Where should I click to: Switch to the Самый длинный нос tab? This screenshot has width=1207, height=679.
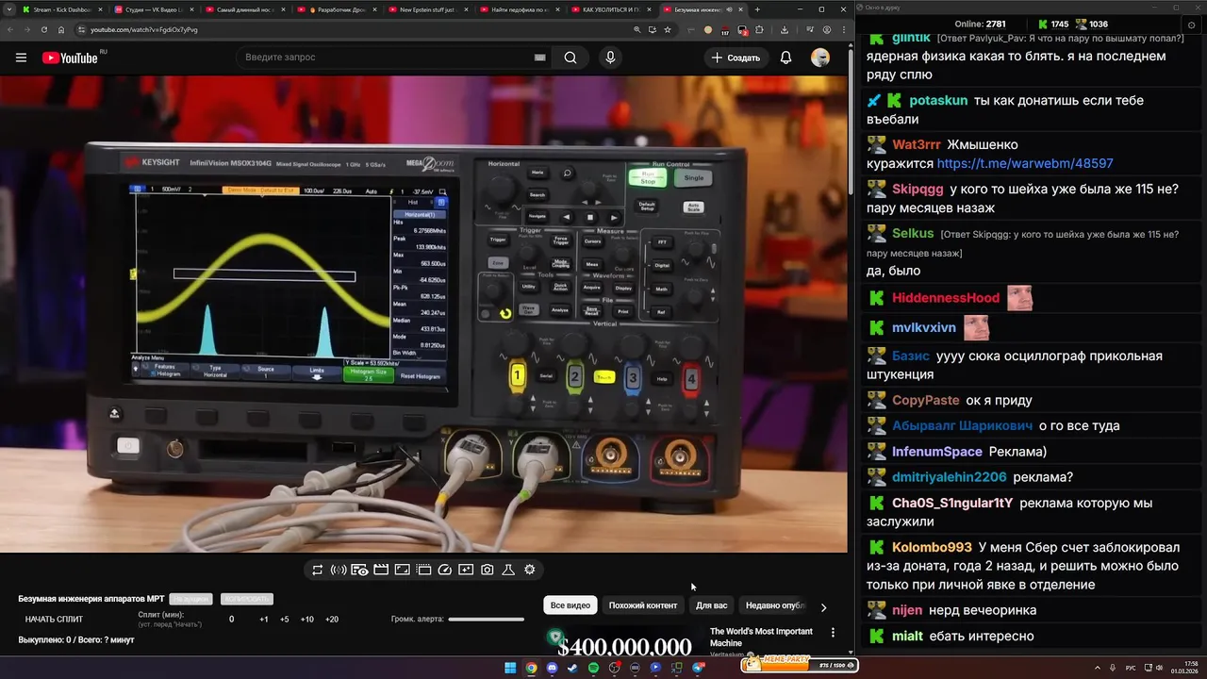pos(246,9)
